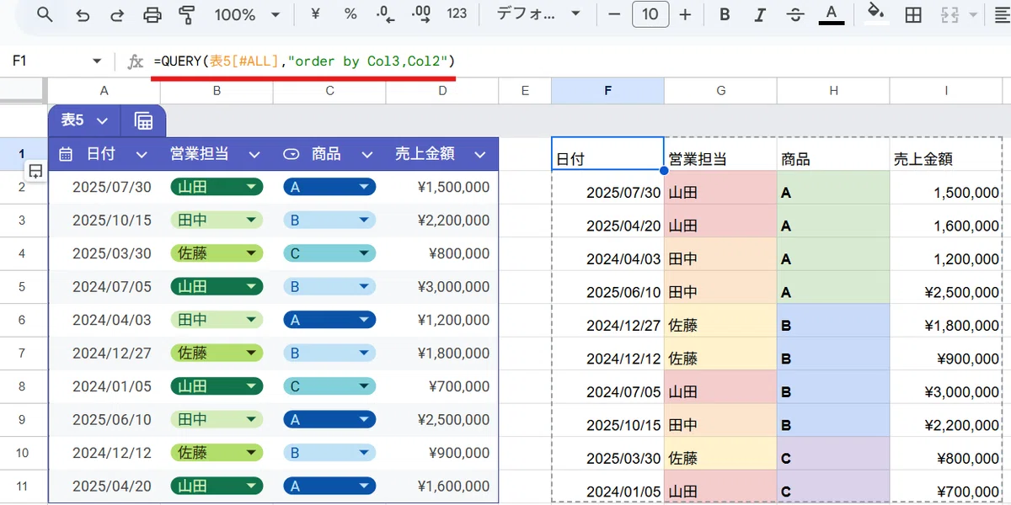The width and height of the screenshot is (1011, 505).
Task: Open the 商品 column header dropdown
Action: point(367,154)
